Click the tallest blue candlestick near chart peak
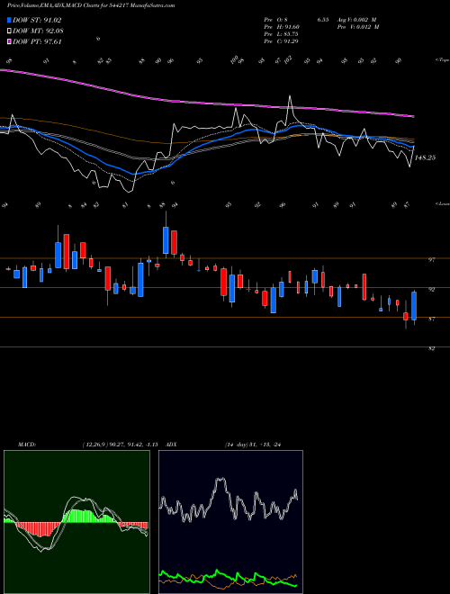Image resolution: width=450 pixels, height=594 pixels. coord(166,240)
